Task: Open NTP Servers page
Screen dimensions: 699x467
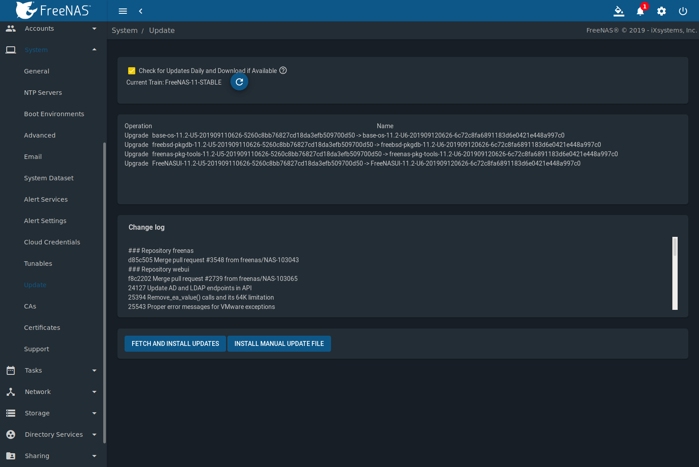Action: [43, 93]
